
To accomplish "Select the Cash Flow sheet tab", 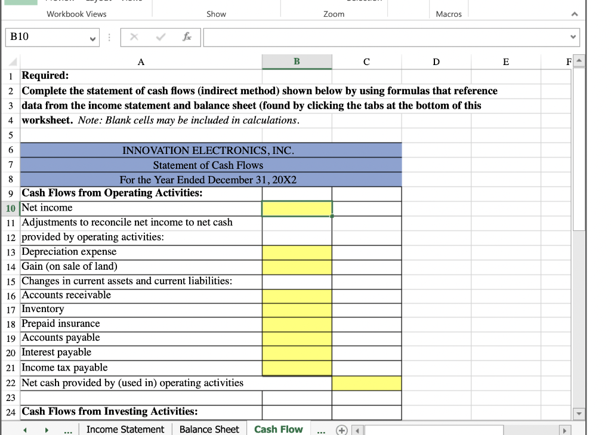I will coord(278,429).
